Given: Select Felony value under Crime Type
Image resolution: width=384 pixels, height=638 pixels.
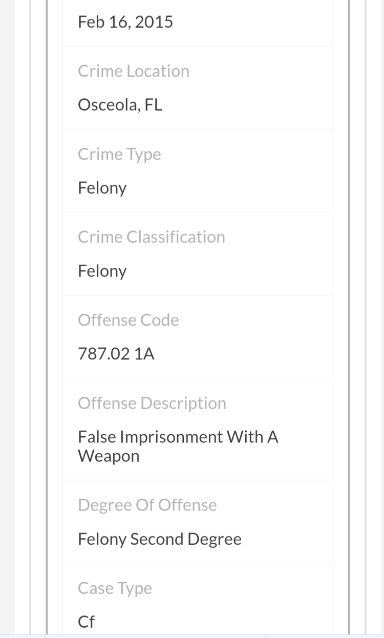Looking at the screenshot, I should pyautogui.click(x=102, y=188).
